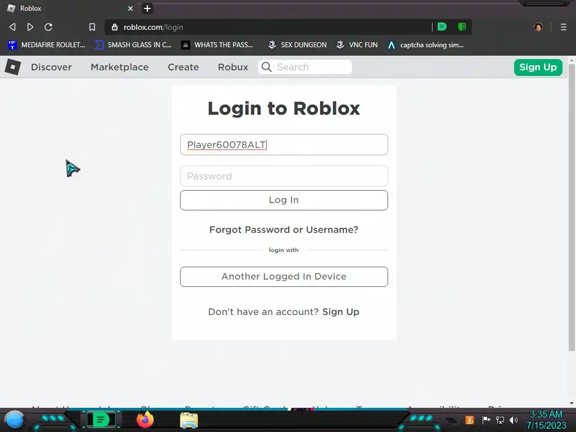
Task: Click the Roblox logo home icon
Action: click(13, 67)
